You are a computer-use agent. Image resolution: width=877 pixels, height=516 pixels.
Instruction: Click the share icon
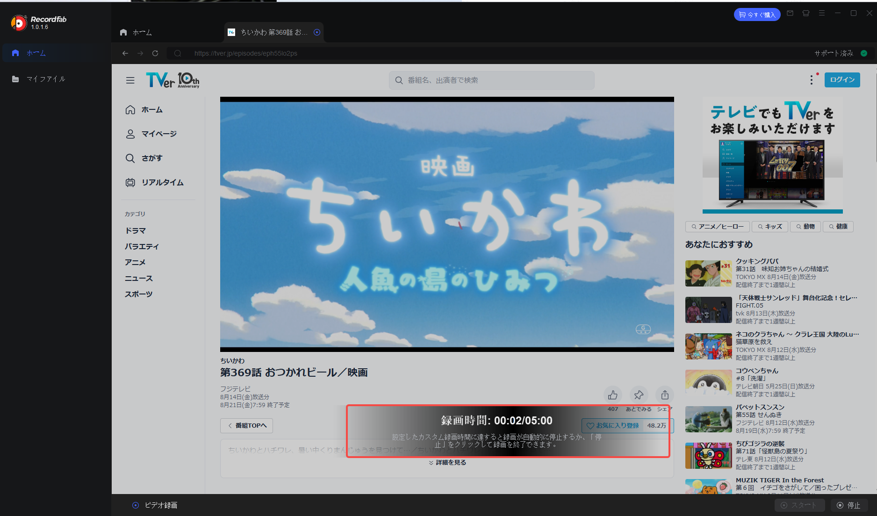pos(665,395)
